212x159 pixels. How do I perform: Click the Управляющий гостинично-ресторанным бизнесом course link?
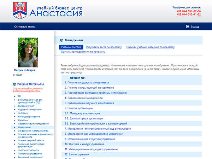(28, 90)
